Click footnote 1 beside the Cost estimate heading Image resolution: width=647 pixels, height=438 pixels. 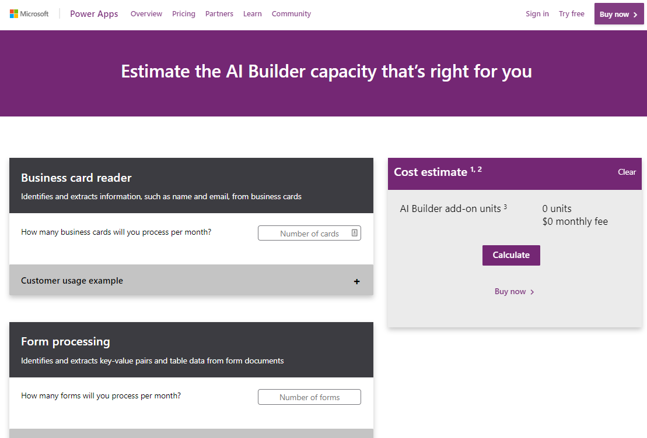pos(472,169)
